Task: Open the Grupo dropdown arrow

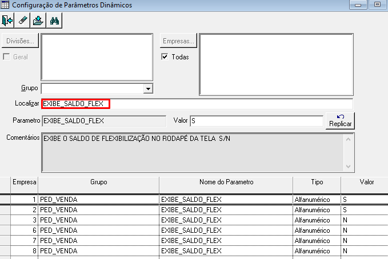Action: [x=148, y=89]
